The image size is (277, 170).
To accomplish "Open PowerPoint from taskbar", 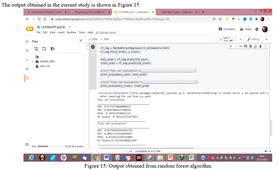I will (x=171, y=157).
